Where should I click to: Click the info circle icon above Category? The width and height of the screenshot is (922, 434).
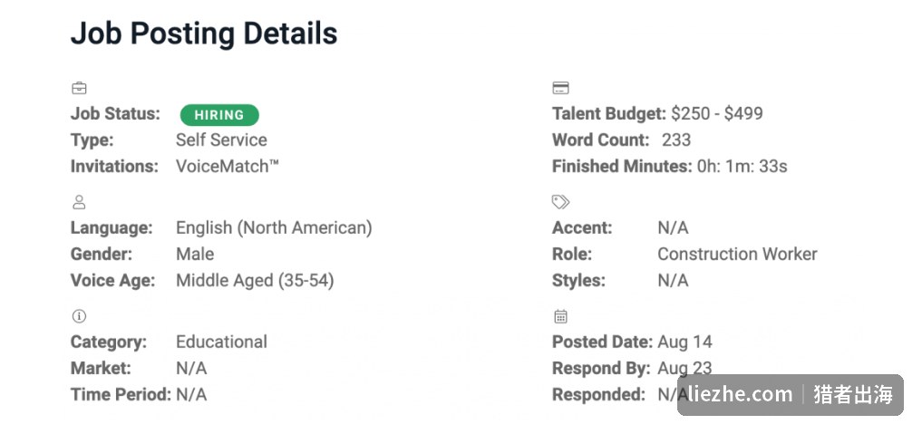(79, 316)
